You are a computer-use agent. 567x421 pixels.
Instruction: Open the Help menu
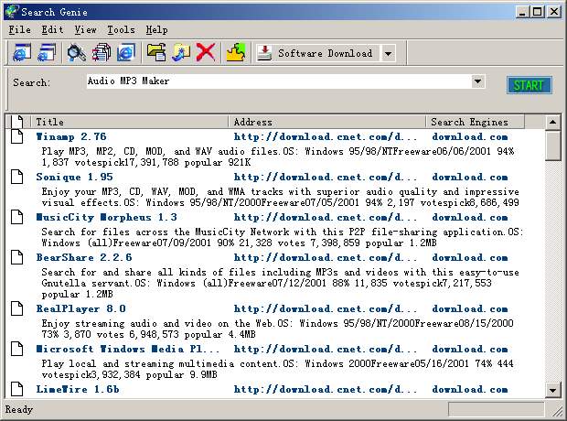coord(156,29)
